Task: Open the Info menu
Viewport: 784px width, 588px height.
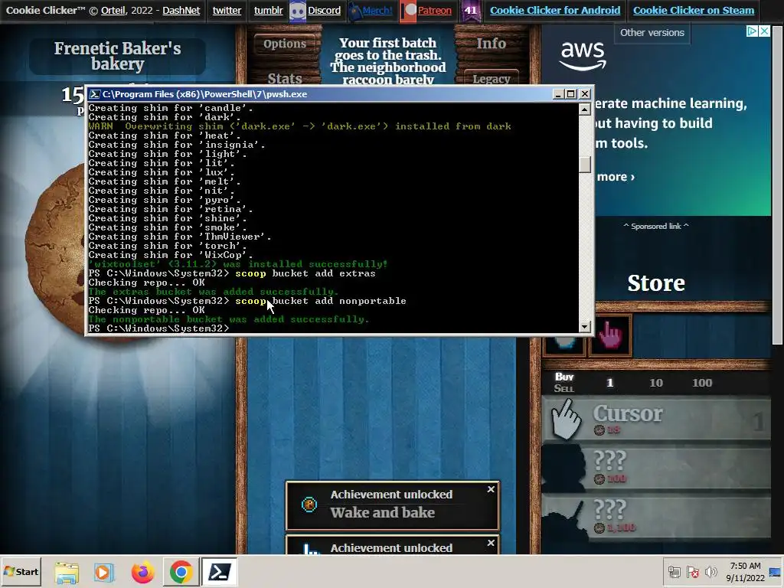Action: [491, 44]
